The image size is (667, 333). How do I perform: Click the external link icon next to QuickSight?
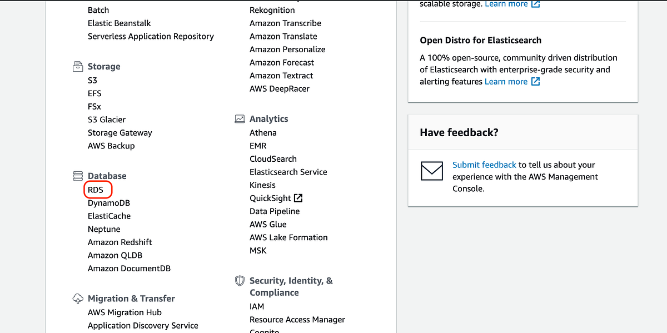tap(298, 197)
